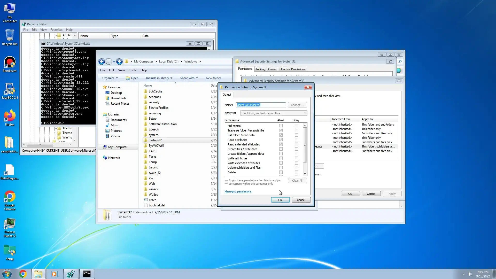The height and width of the screenshot is (279, 496).
Task: Click the Explorer back navigation arrow
Action: pyautogui.click(x=102, y=61)
